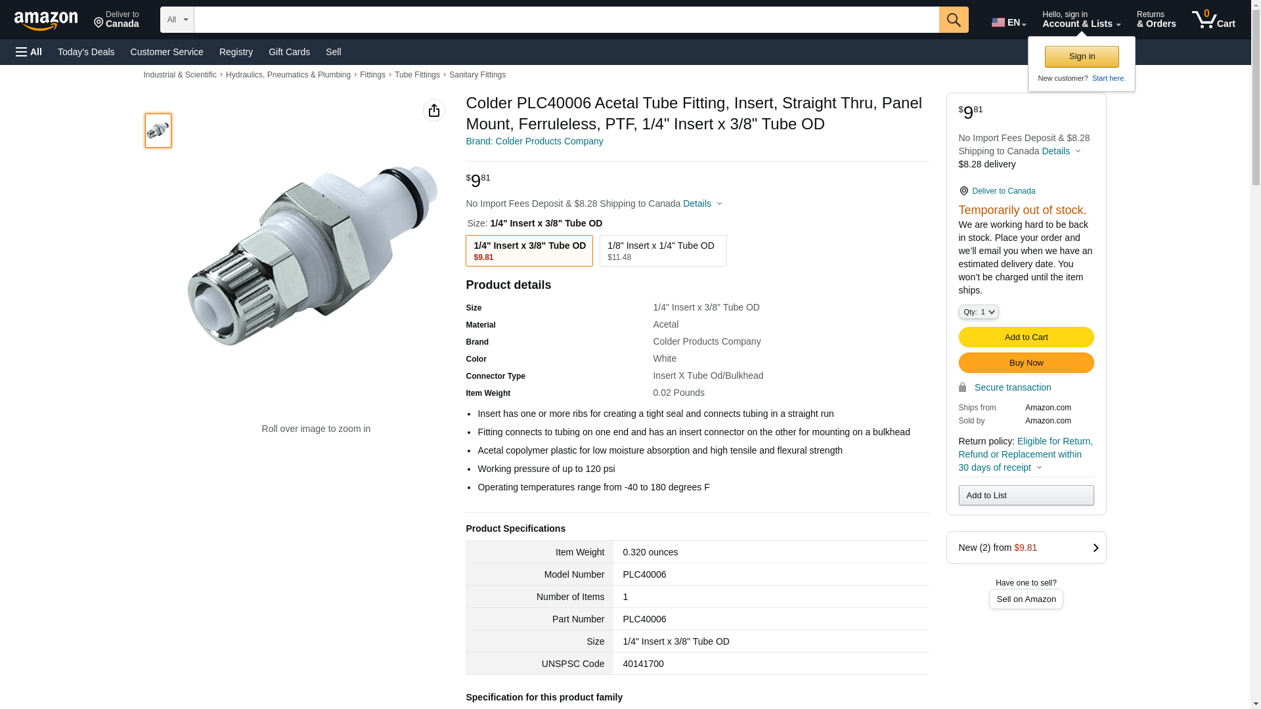This screenshot has height=709, width=1261.
Task: Open the shopping cart icon
Action: click(x=1213, y=20)
